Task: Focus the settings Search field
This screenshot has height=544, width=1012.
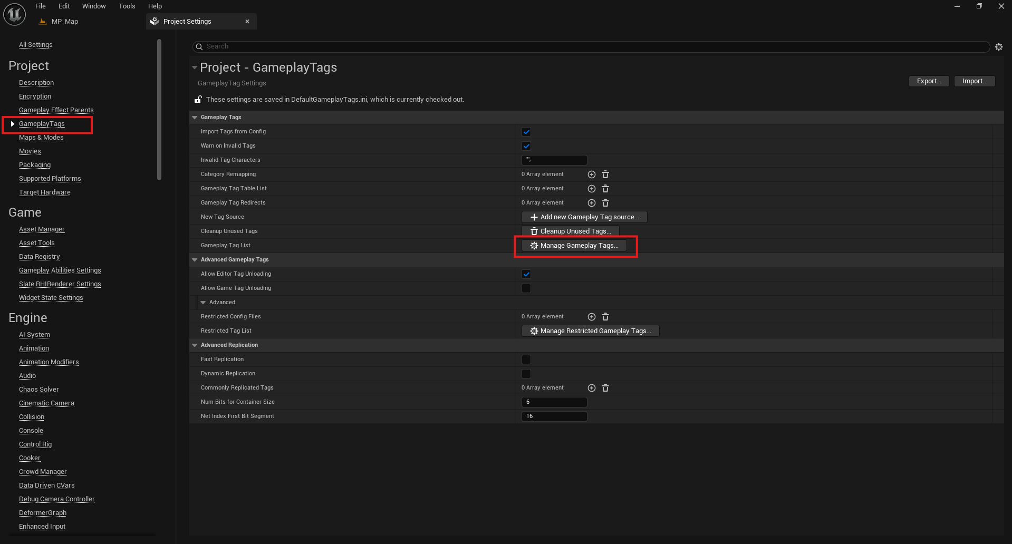Action: pos(591,47)
